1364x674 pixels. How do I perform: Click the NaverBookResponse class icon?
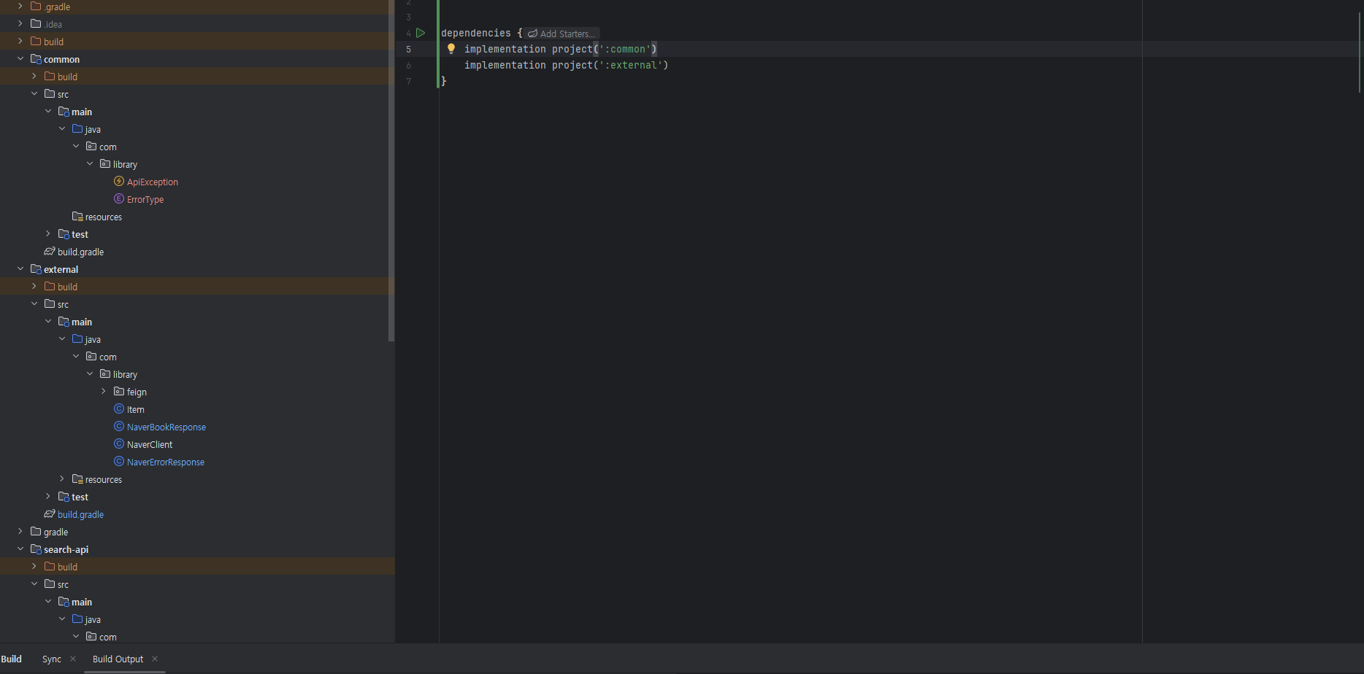tap(119, 426)
